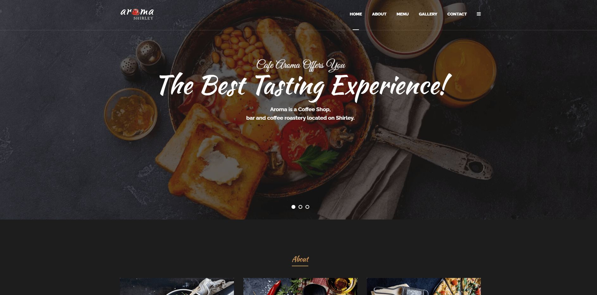Click the Best Tasting Experience headline
Image resolution: width=597 pixels, height=295 pixels.
[x=305, y=86]
